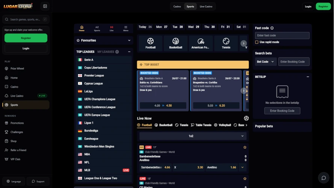Bet on Sambenedettese at 4.66

tap(156, 167)
